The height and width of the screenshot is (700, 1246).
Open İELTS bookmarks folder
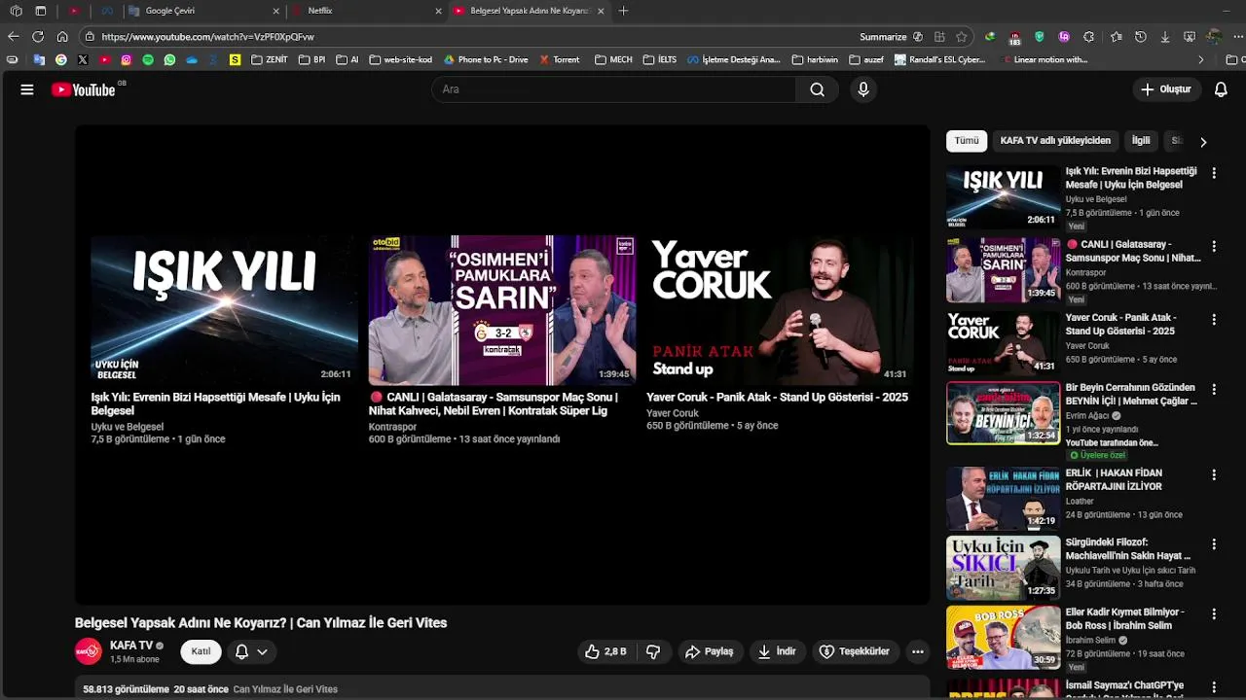click(x=660, y=59)
